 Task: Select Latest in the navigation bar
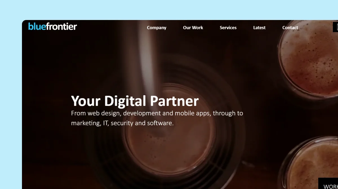[x=259, y=28]
